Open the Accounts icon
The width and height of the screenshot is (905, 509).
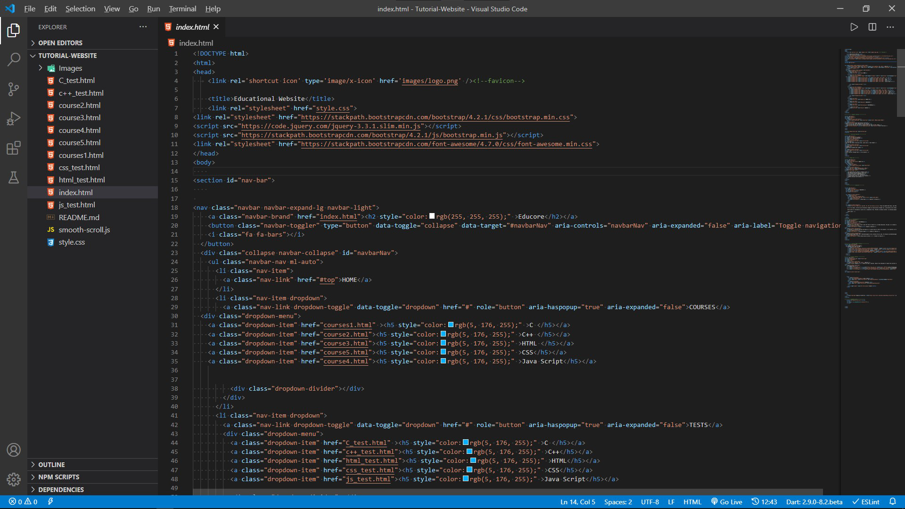(x=14, y=450)
